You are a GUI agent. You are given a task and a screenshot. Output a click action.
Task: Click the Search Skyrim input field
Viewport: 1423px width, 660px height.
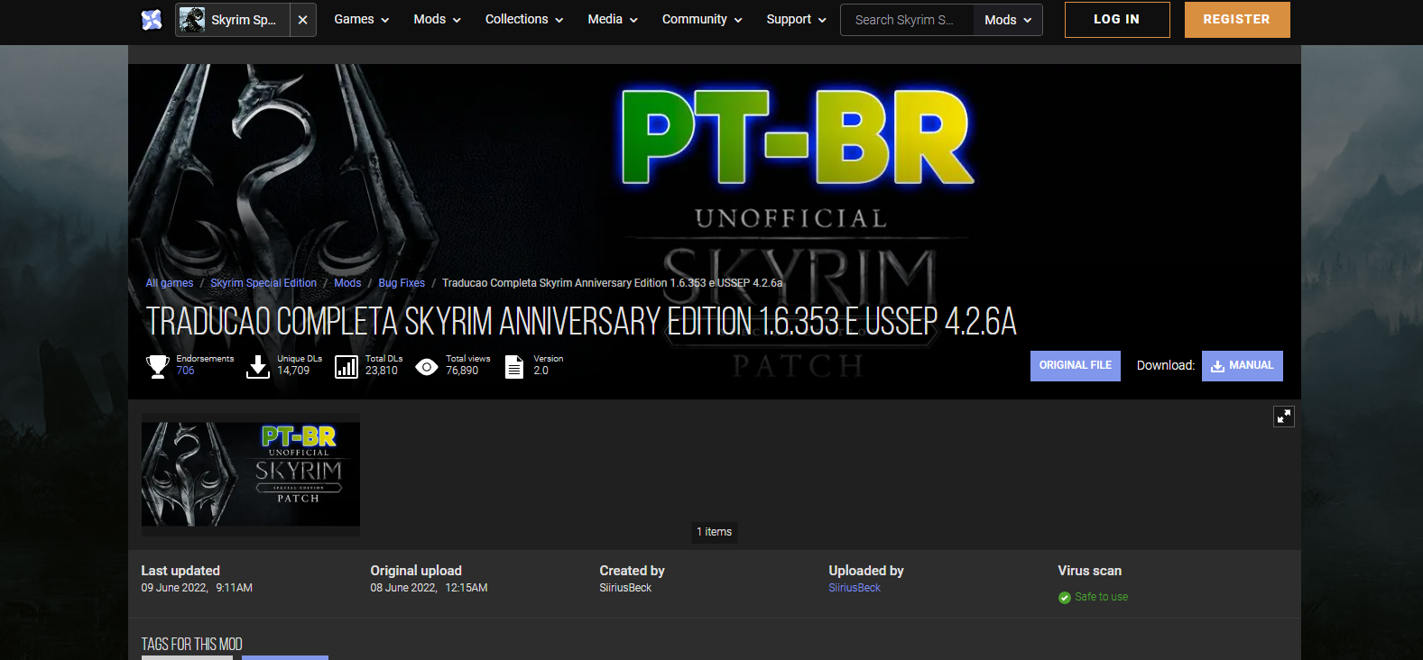(907, 20)
